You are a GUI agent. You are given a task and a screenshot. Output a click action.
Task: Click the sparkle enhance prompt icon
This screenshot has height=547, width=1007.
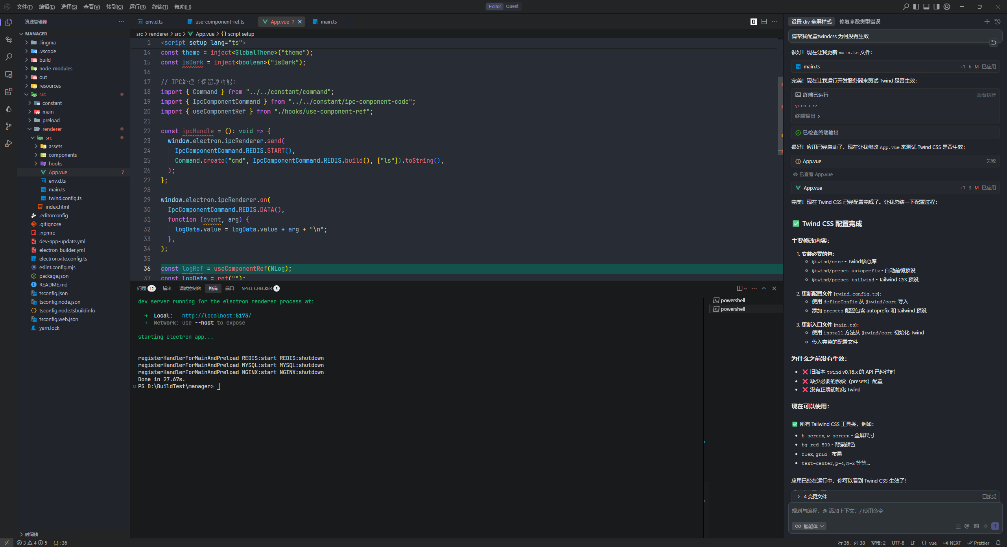pyautogui.click(x=986, y=526)
